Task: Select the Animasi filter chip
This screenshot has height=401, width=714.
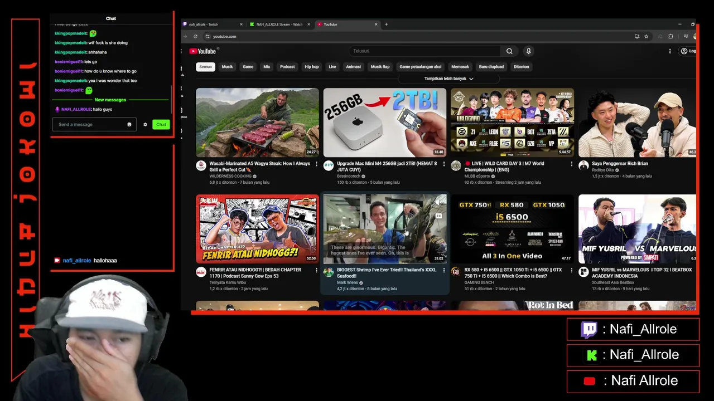Action: (x=353, y=67)
